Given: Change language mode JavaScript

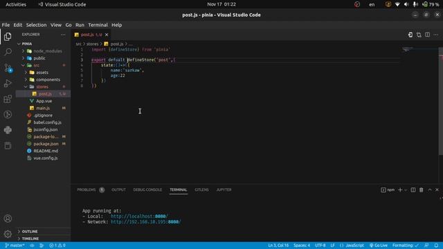Looking at the screenshot, I should 354,246.
